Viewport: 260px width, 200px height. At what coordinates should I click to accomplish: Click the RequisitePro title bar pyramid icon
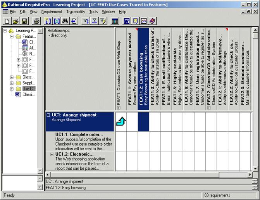[4, 5]
